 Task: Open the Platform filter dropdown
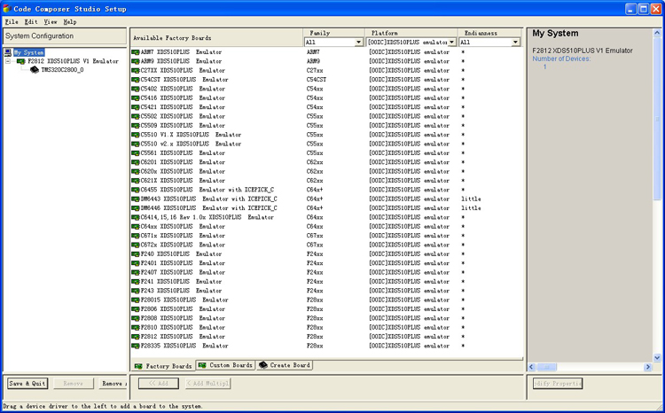coord(451,42)
